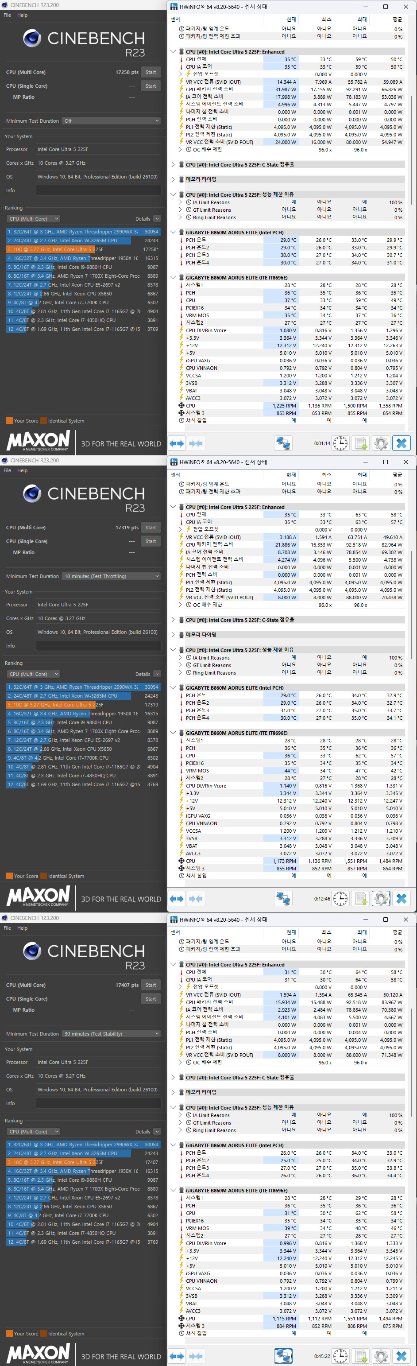Screen dimensions: 417x1366
Task: Click collapse-columns arrows in HWiNFO toolbar showing 0:45:22
Action: 196,1356
